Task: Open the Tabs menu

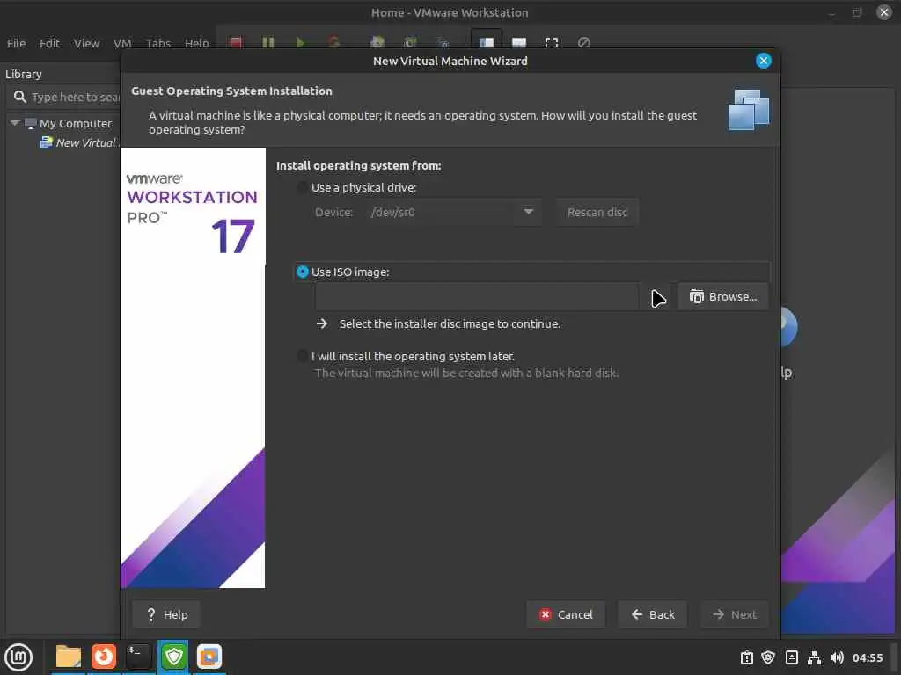Action: [x=158, y=43]
